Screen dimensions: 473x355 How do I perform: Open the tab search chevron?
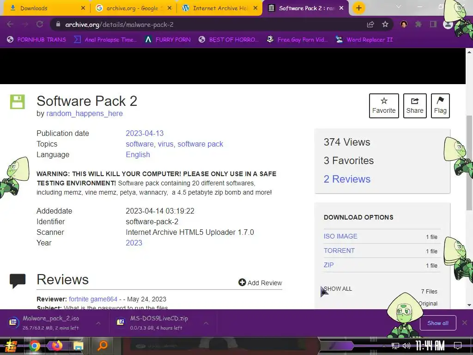pos(399,6)
